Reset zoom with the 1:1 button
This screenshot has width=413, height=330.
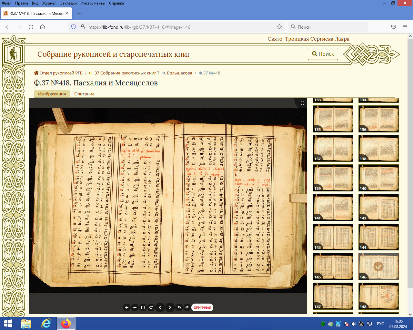(143, 307)
